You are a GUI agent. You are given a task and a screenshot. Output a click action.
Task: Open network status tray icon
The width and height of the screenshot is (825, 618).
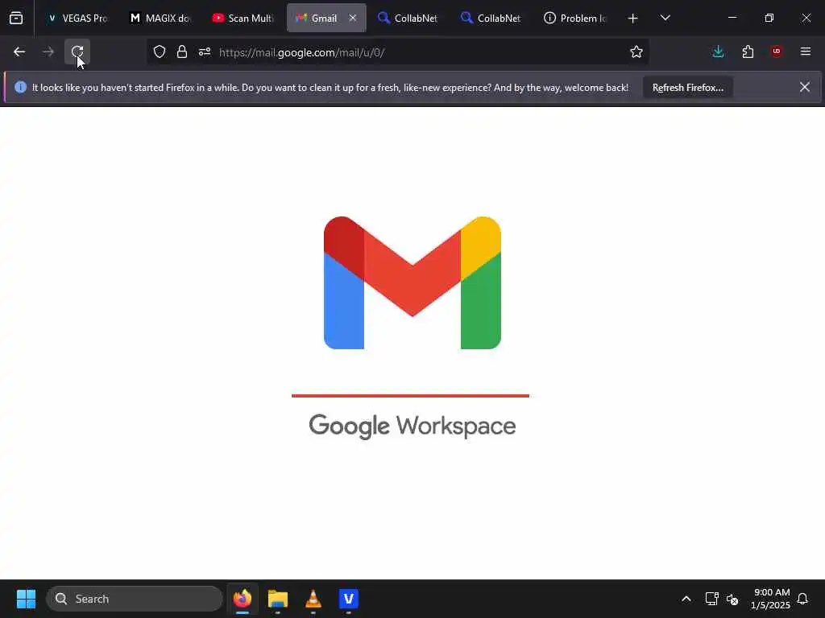(711, 599)
